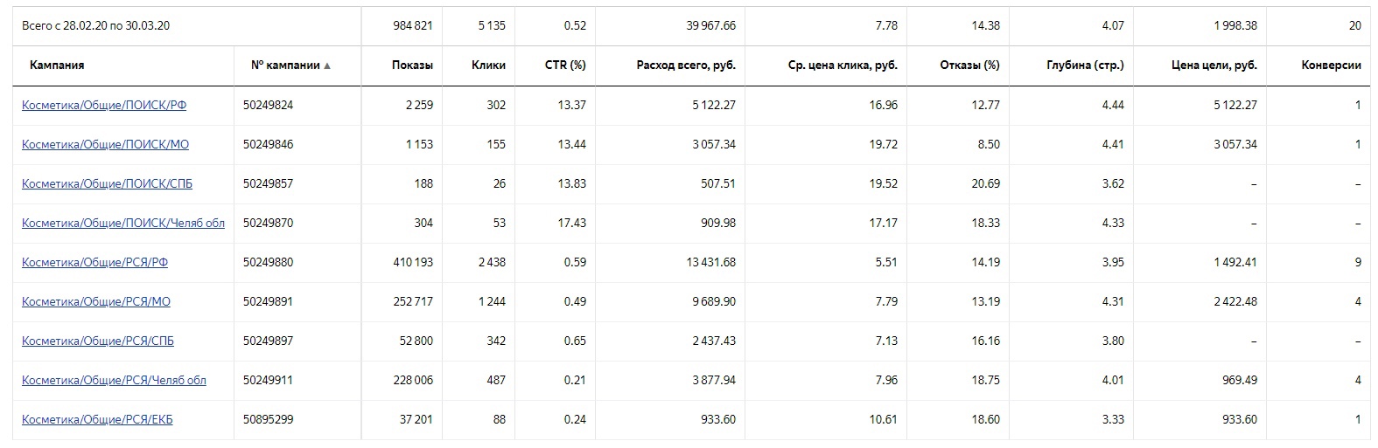Image resolution: width=1378 pixels, height=448 pixels.
Task: Follow the Косметика/Общие/ПОИСК/Челяб обл link
Action: (123, 224)
